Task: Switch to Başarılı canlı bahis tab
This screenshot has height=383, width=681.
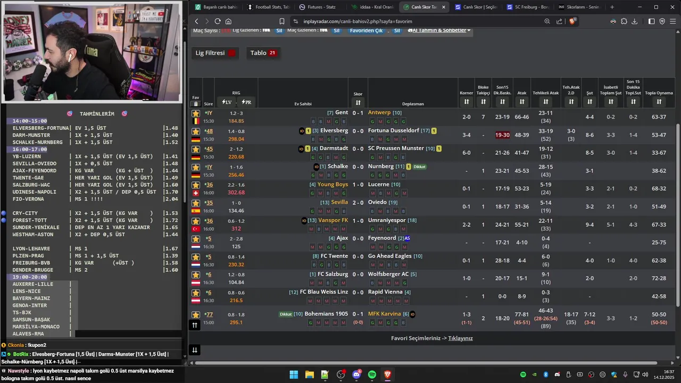Action: [x=215, y=7]
